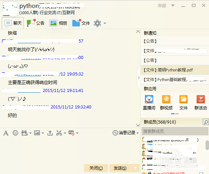Click the member list scrollbar

point(207,145)
